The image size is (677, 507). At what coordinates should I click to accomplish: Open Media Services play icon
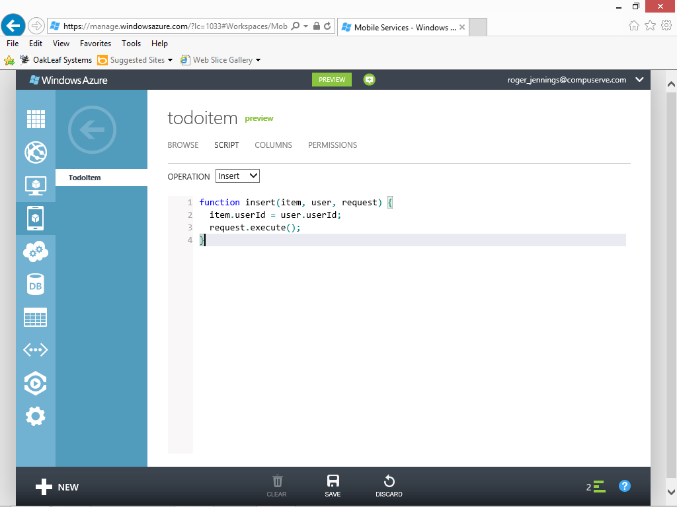[x=36, y=383]
